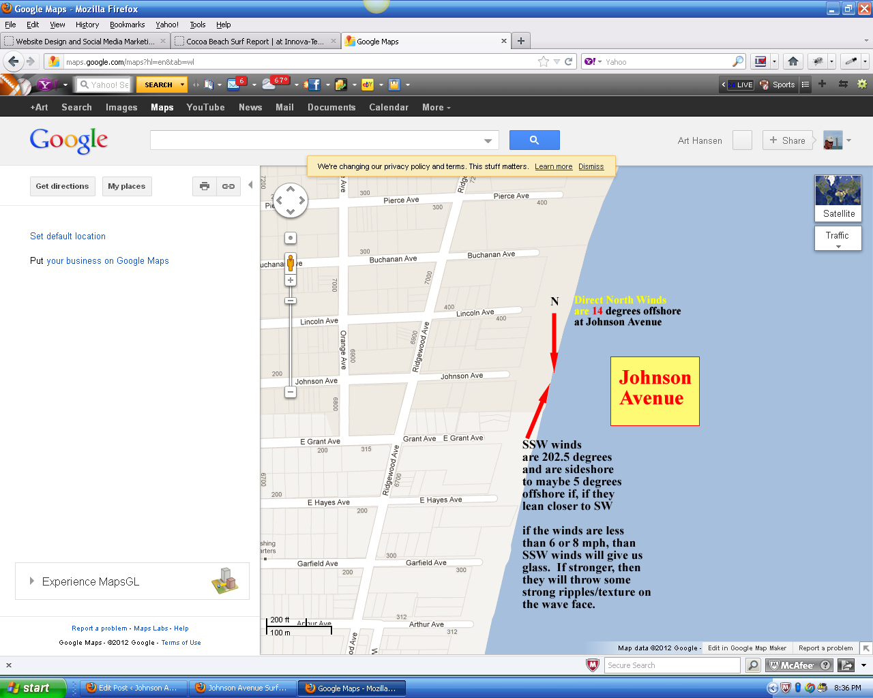The image size is (873, 698).
Task: Open the Bookmarks menu
Action: (127, 25)
